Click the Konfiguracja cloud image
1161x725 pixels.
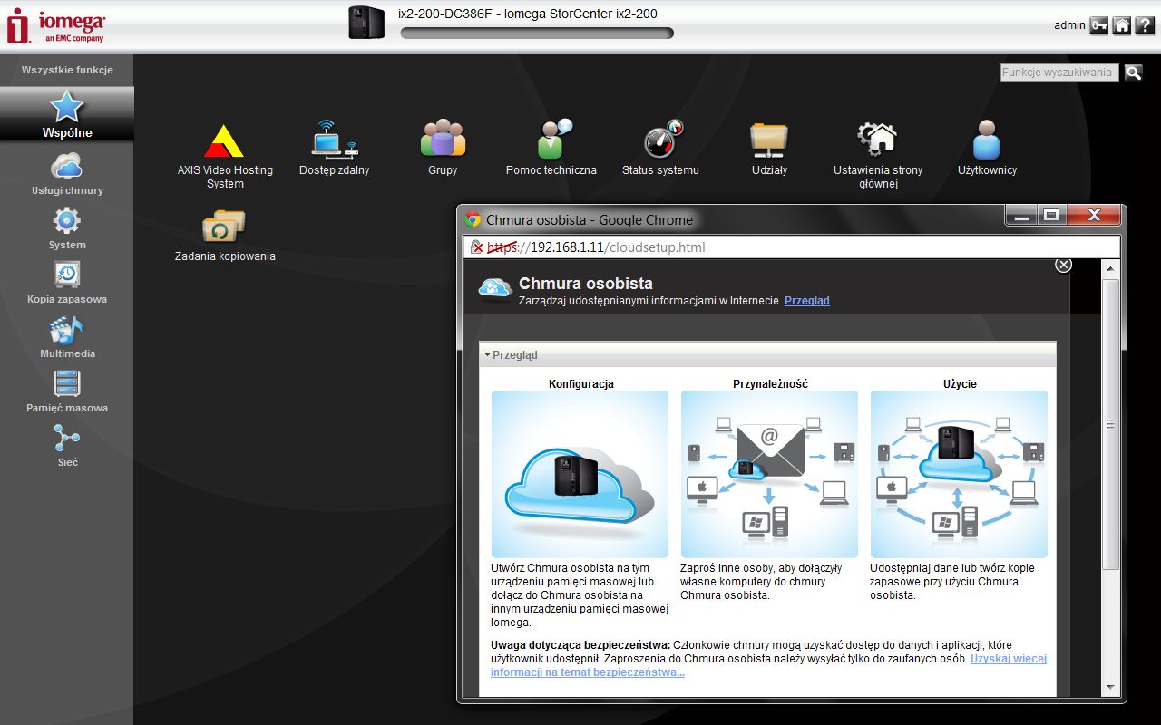(580, 474)
